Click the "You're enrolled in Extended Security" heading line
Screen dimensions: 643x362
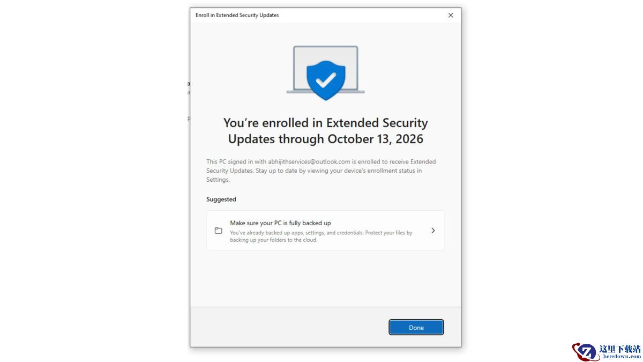[x=325, y=123]
